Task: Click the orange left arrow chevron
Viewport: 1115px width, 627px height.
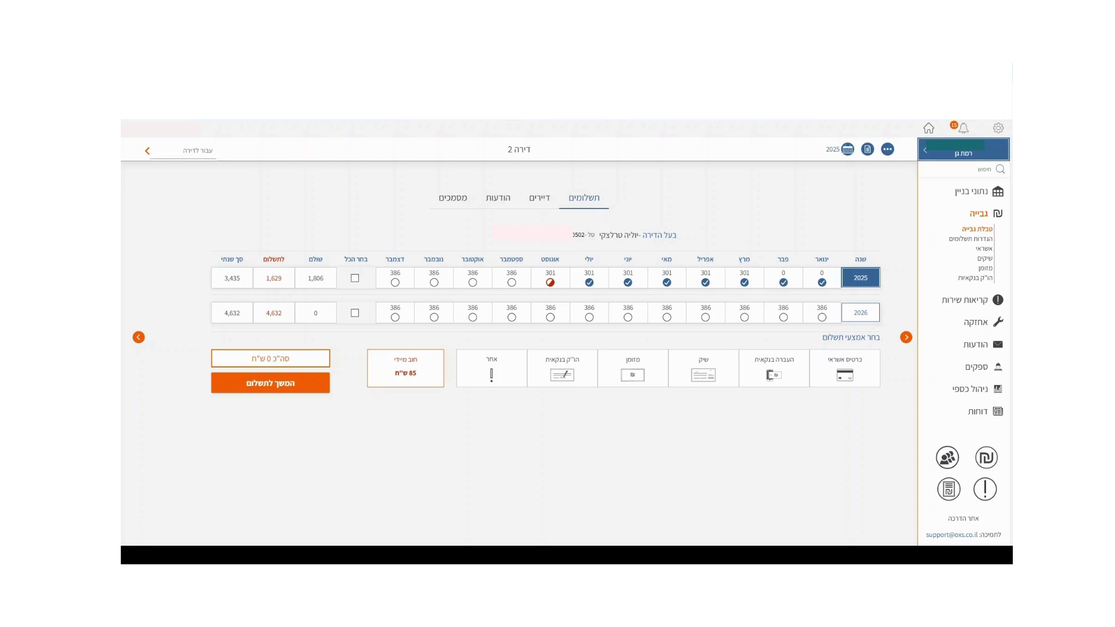Action: pos(138,337)
